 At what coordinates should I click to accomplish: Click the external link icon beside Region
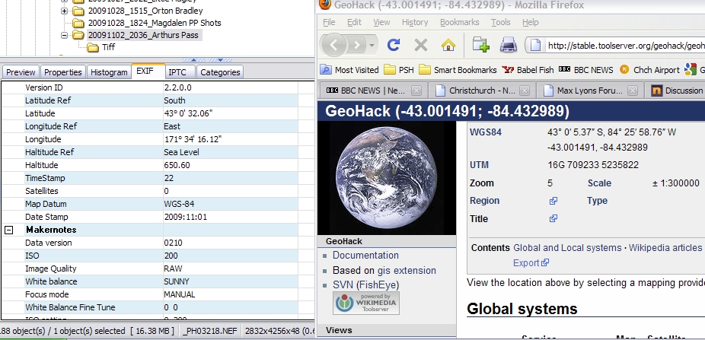553,201
